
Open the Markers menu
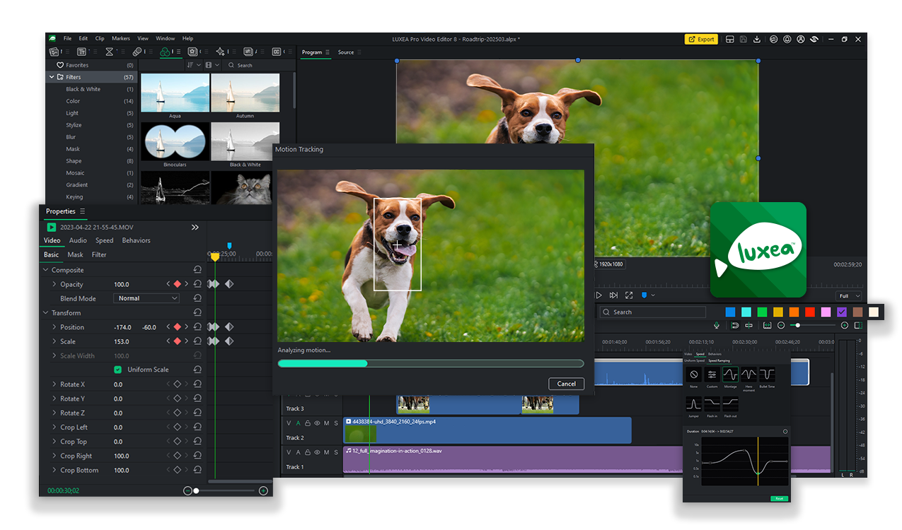(x=121, y=39)
